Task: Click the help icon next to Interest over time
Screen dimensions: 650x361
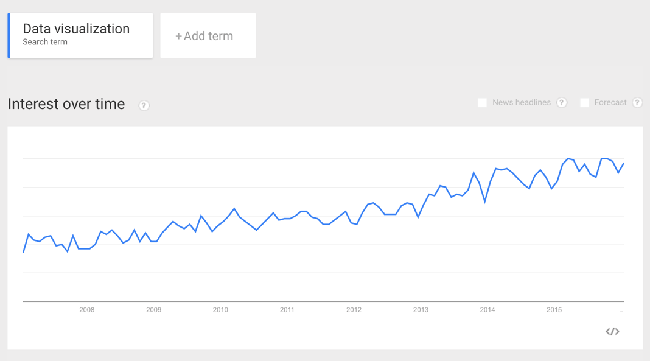Action: pos(144,106)
